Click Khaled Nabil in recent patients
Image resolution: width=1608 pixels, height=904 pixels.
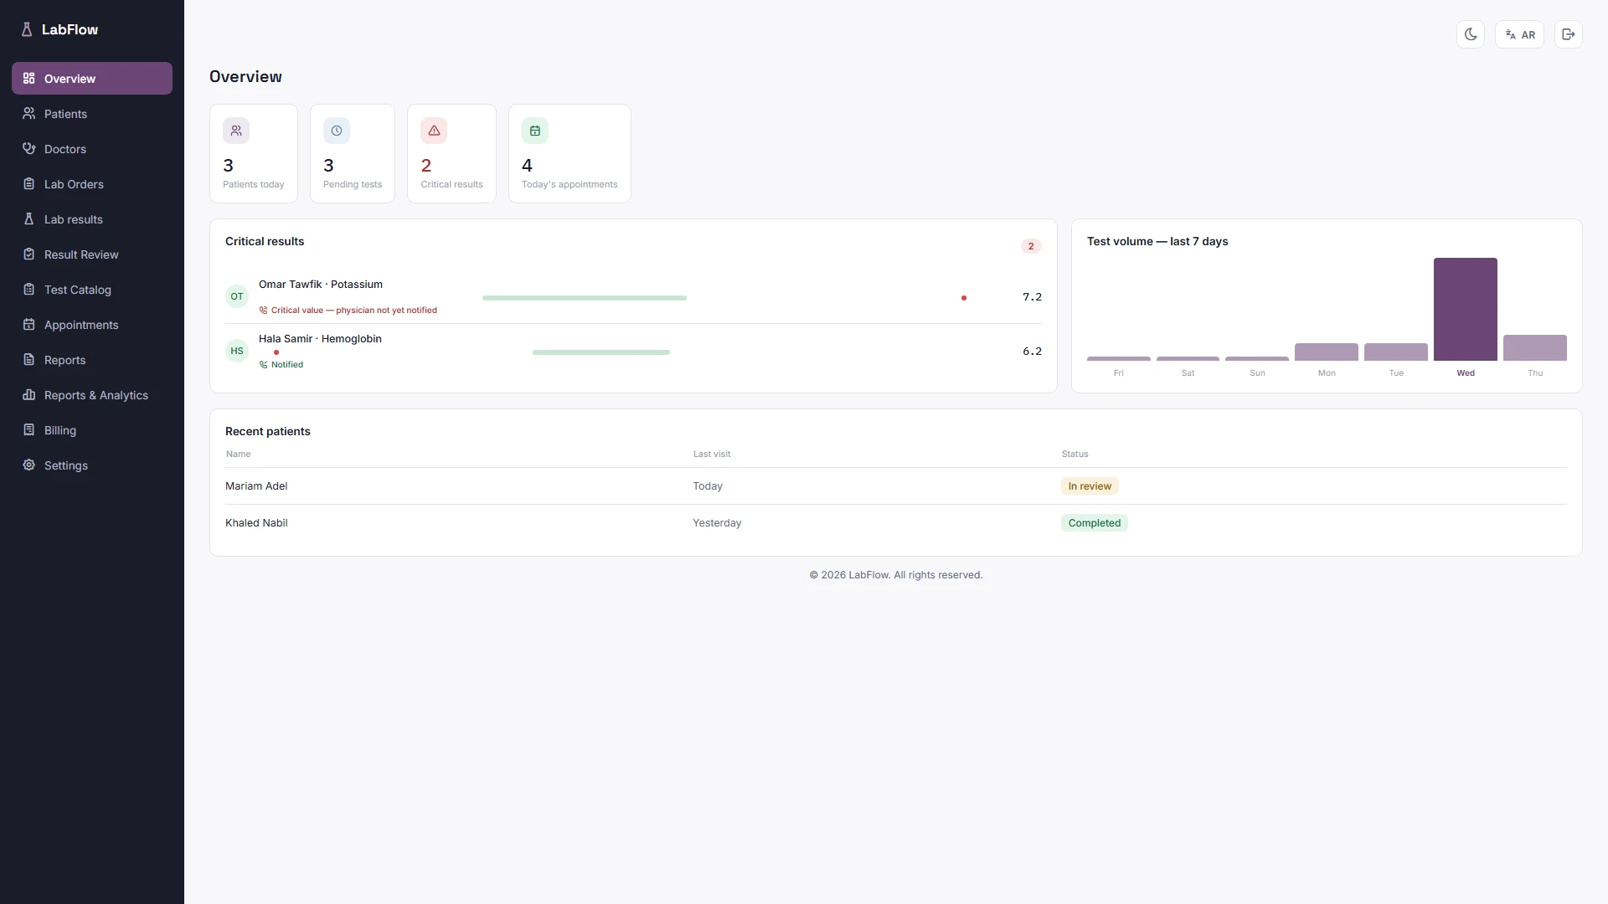256,523
